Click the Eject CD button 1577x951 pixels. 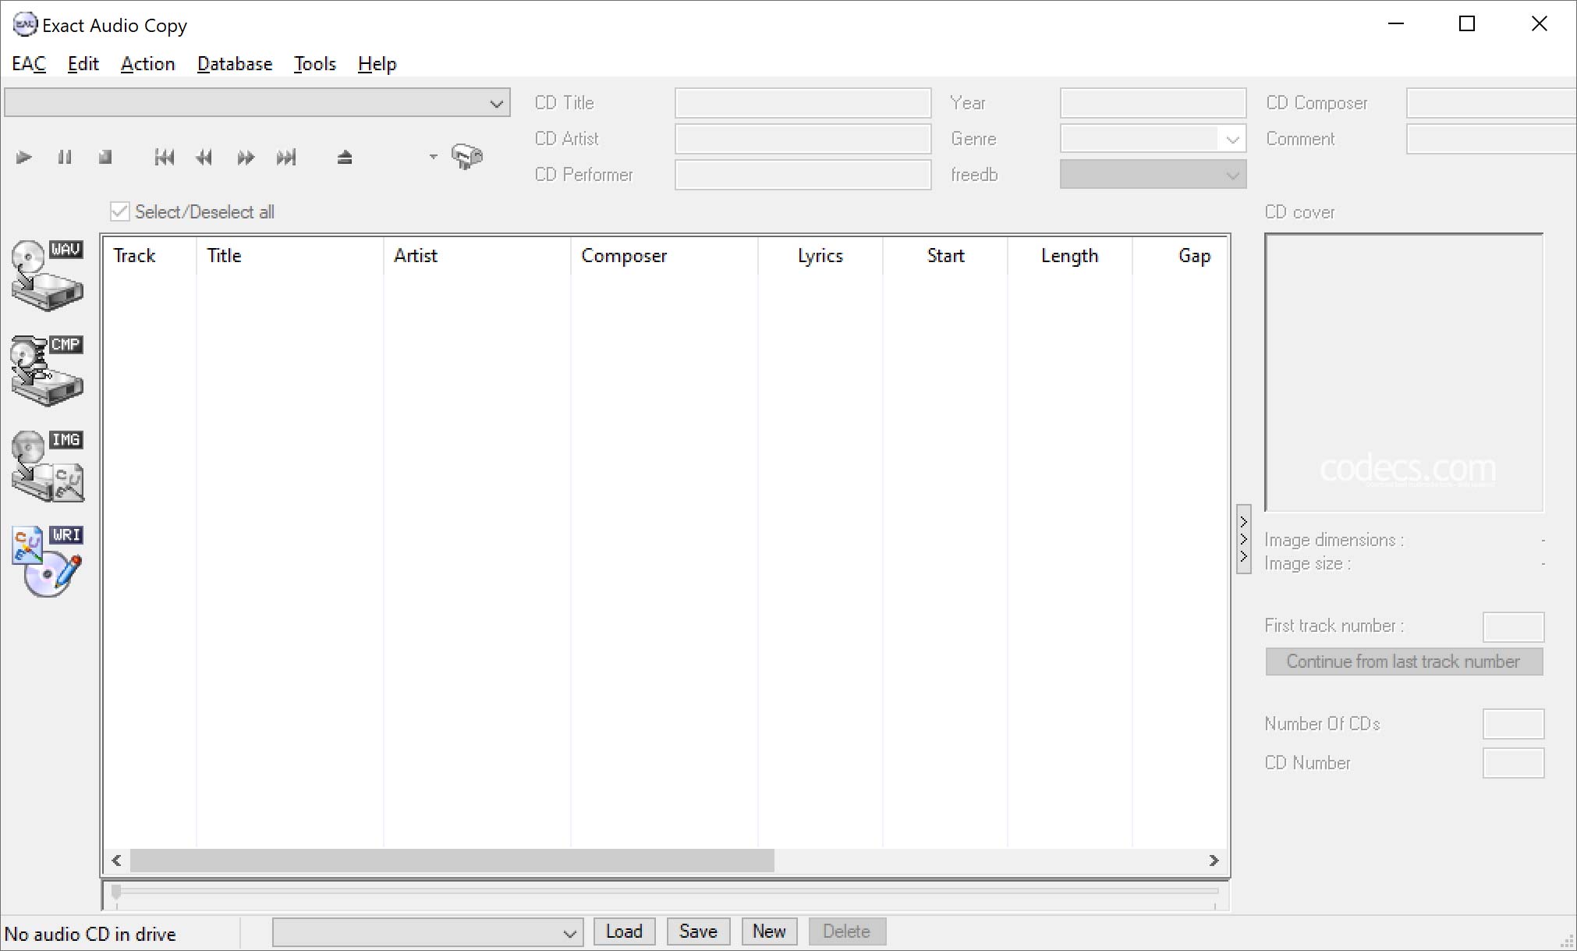click(x=345, y=158)
